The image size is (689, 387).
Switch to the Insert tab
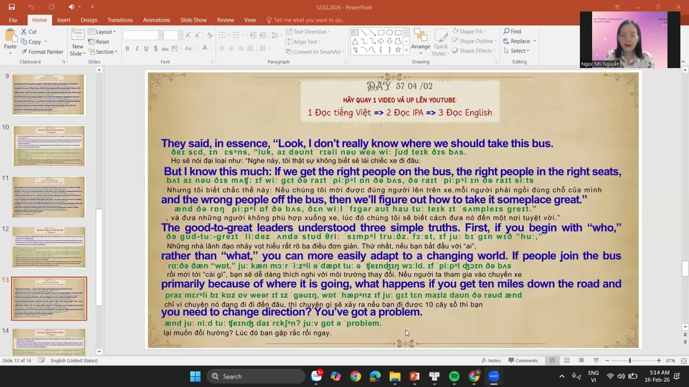[x=64, y=20]
